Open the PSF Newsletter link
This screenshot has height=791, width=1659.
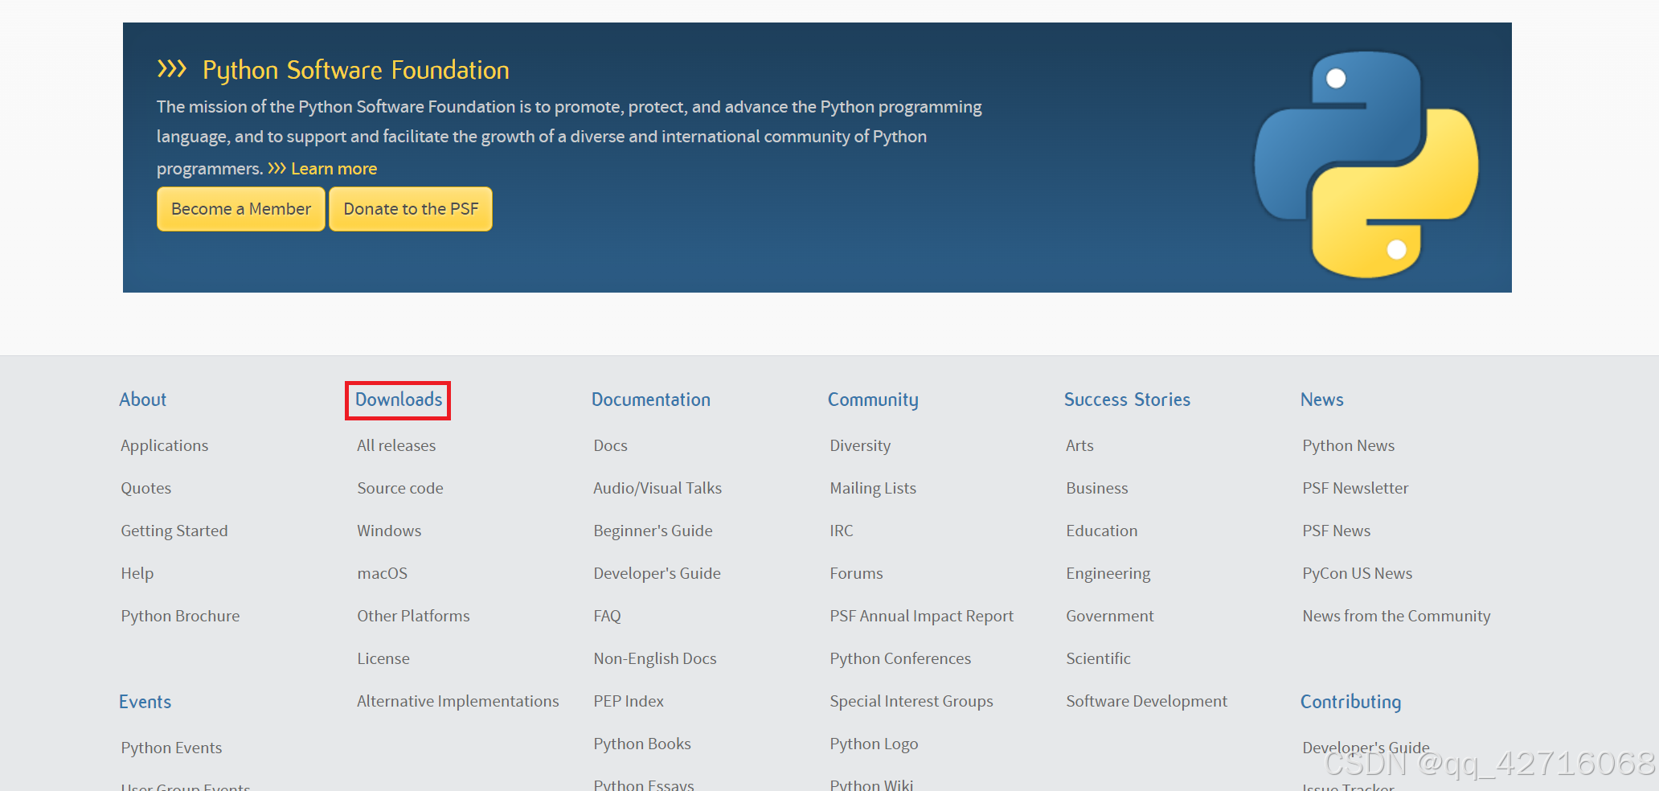pyautogui.click(x=1355, y=488)
